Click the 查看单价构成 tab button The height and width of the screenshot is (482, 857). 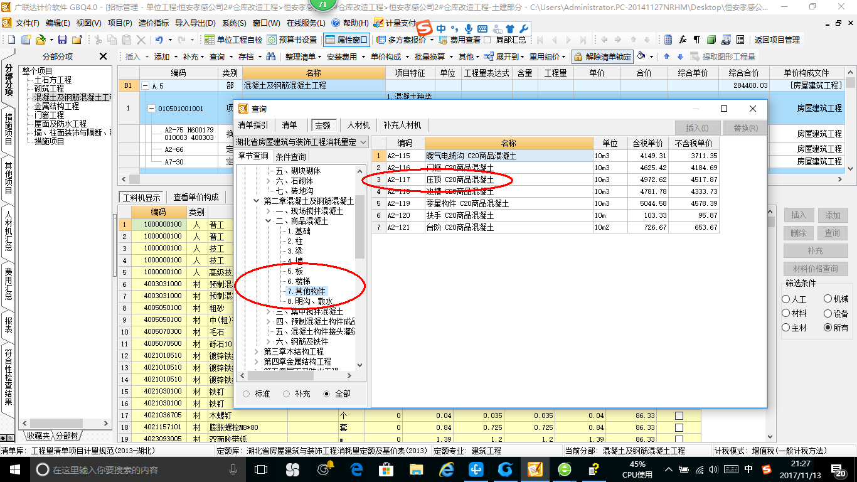point(196,197)
